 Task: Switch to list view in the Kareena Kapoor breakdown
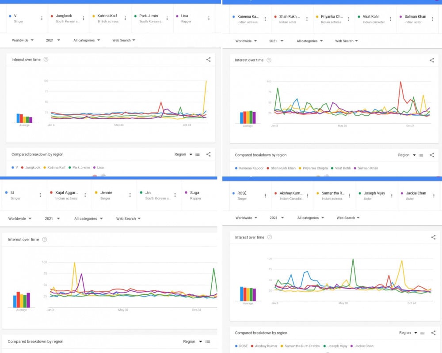click(421, 155)
